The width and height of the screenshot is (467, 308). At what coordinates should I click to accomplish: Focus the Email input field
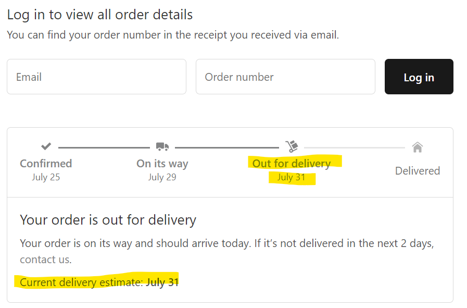tap(96, 77)
